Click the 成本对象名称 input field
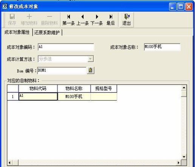 pos(162,47)
